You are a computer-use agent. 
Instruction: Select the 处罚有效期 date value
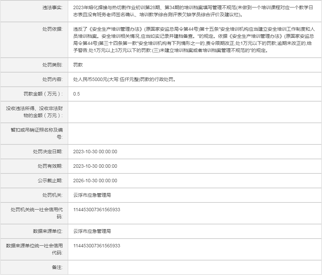[95, 166]
